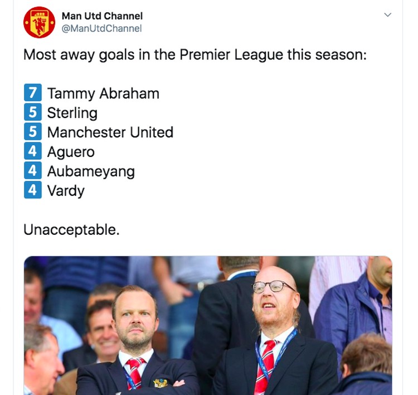Select the 4 emoji beside Vardy
This screenshot has height=395, width=418.
33,190
